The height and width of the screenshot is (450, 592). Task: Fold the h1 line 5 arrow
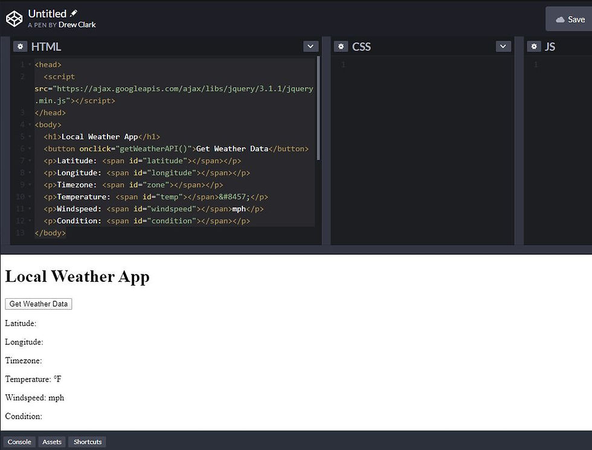point(30,137)
